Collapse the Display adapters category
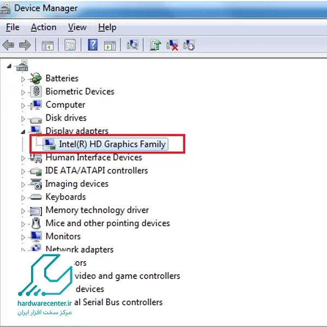The height and width of the screenshot is (327, 327). click(23, 132)
